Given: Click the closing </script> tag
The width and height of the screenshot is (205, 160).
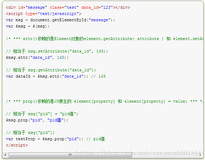Looking at the screenshot, I should (17, 145).
